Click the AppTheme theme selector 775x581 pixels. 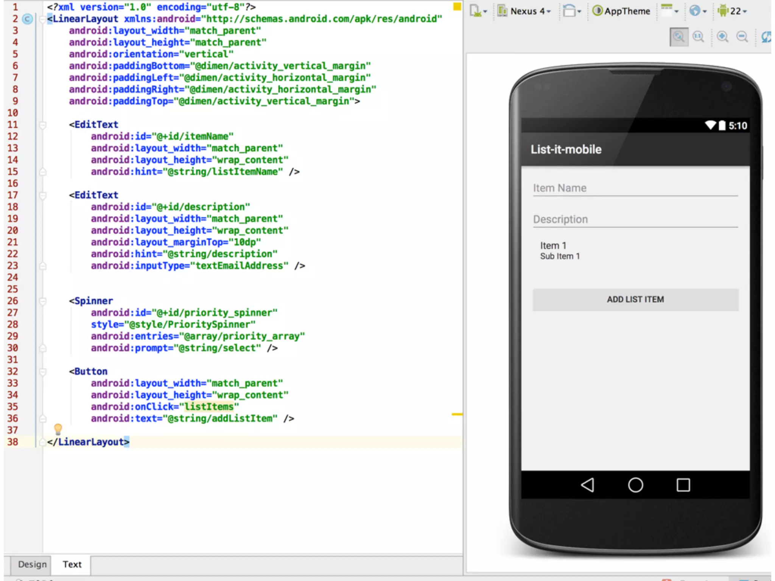click(621, 11)
